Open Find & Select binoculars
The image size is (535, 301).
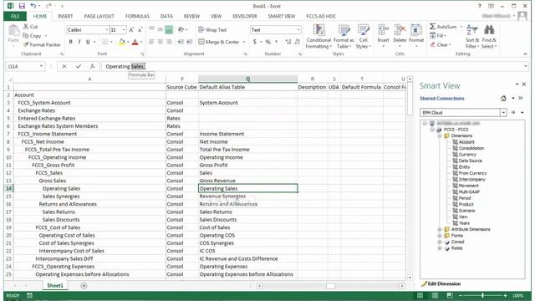tap(489, 36)
